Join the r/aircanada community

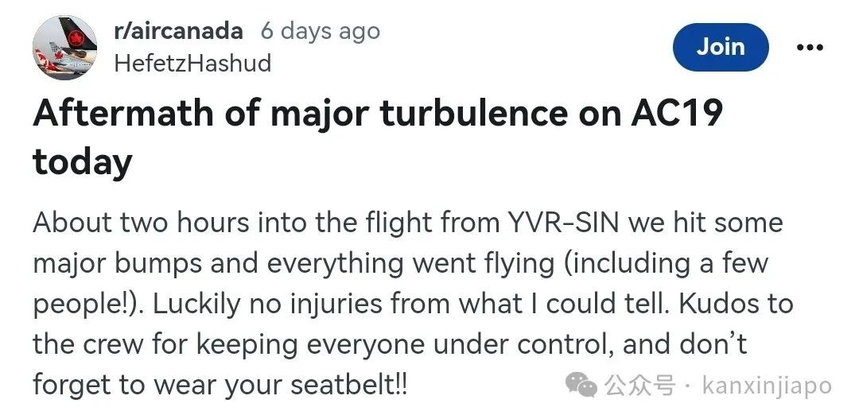[721, 47]
